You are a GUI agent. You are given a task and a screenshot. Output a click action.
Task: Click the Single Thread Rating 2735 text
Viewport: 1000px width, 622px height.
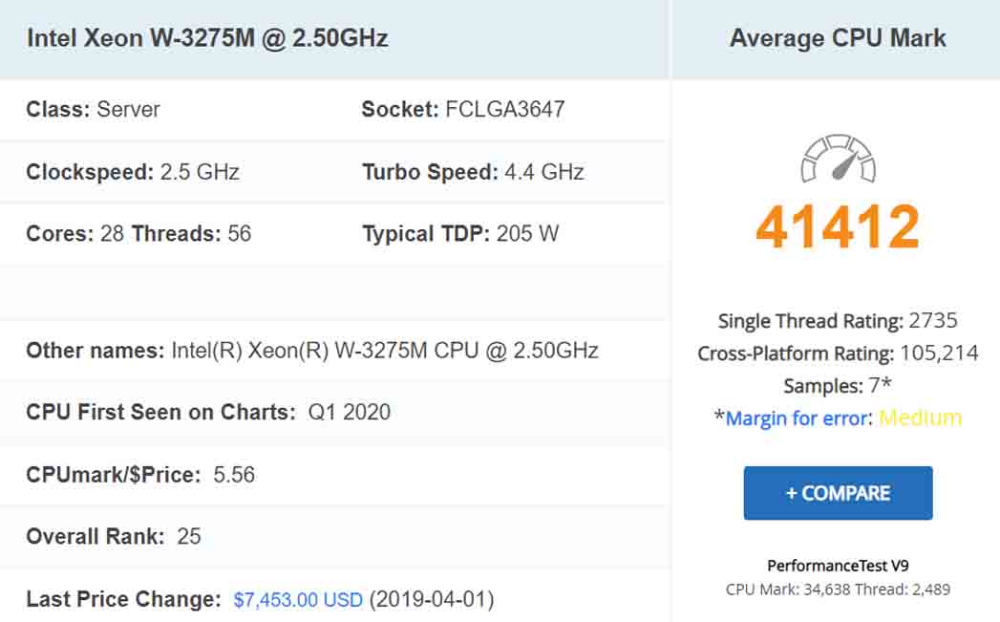pyautogui.click(x=838, y=321)
